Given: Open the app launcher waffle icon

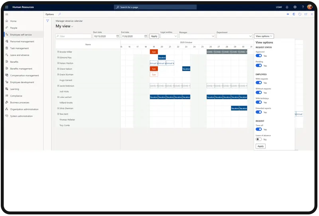Looking at the screenshot, I should pos(6,7).
